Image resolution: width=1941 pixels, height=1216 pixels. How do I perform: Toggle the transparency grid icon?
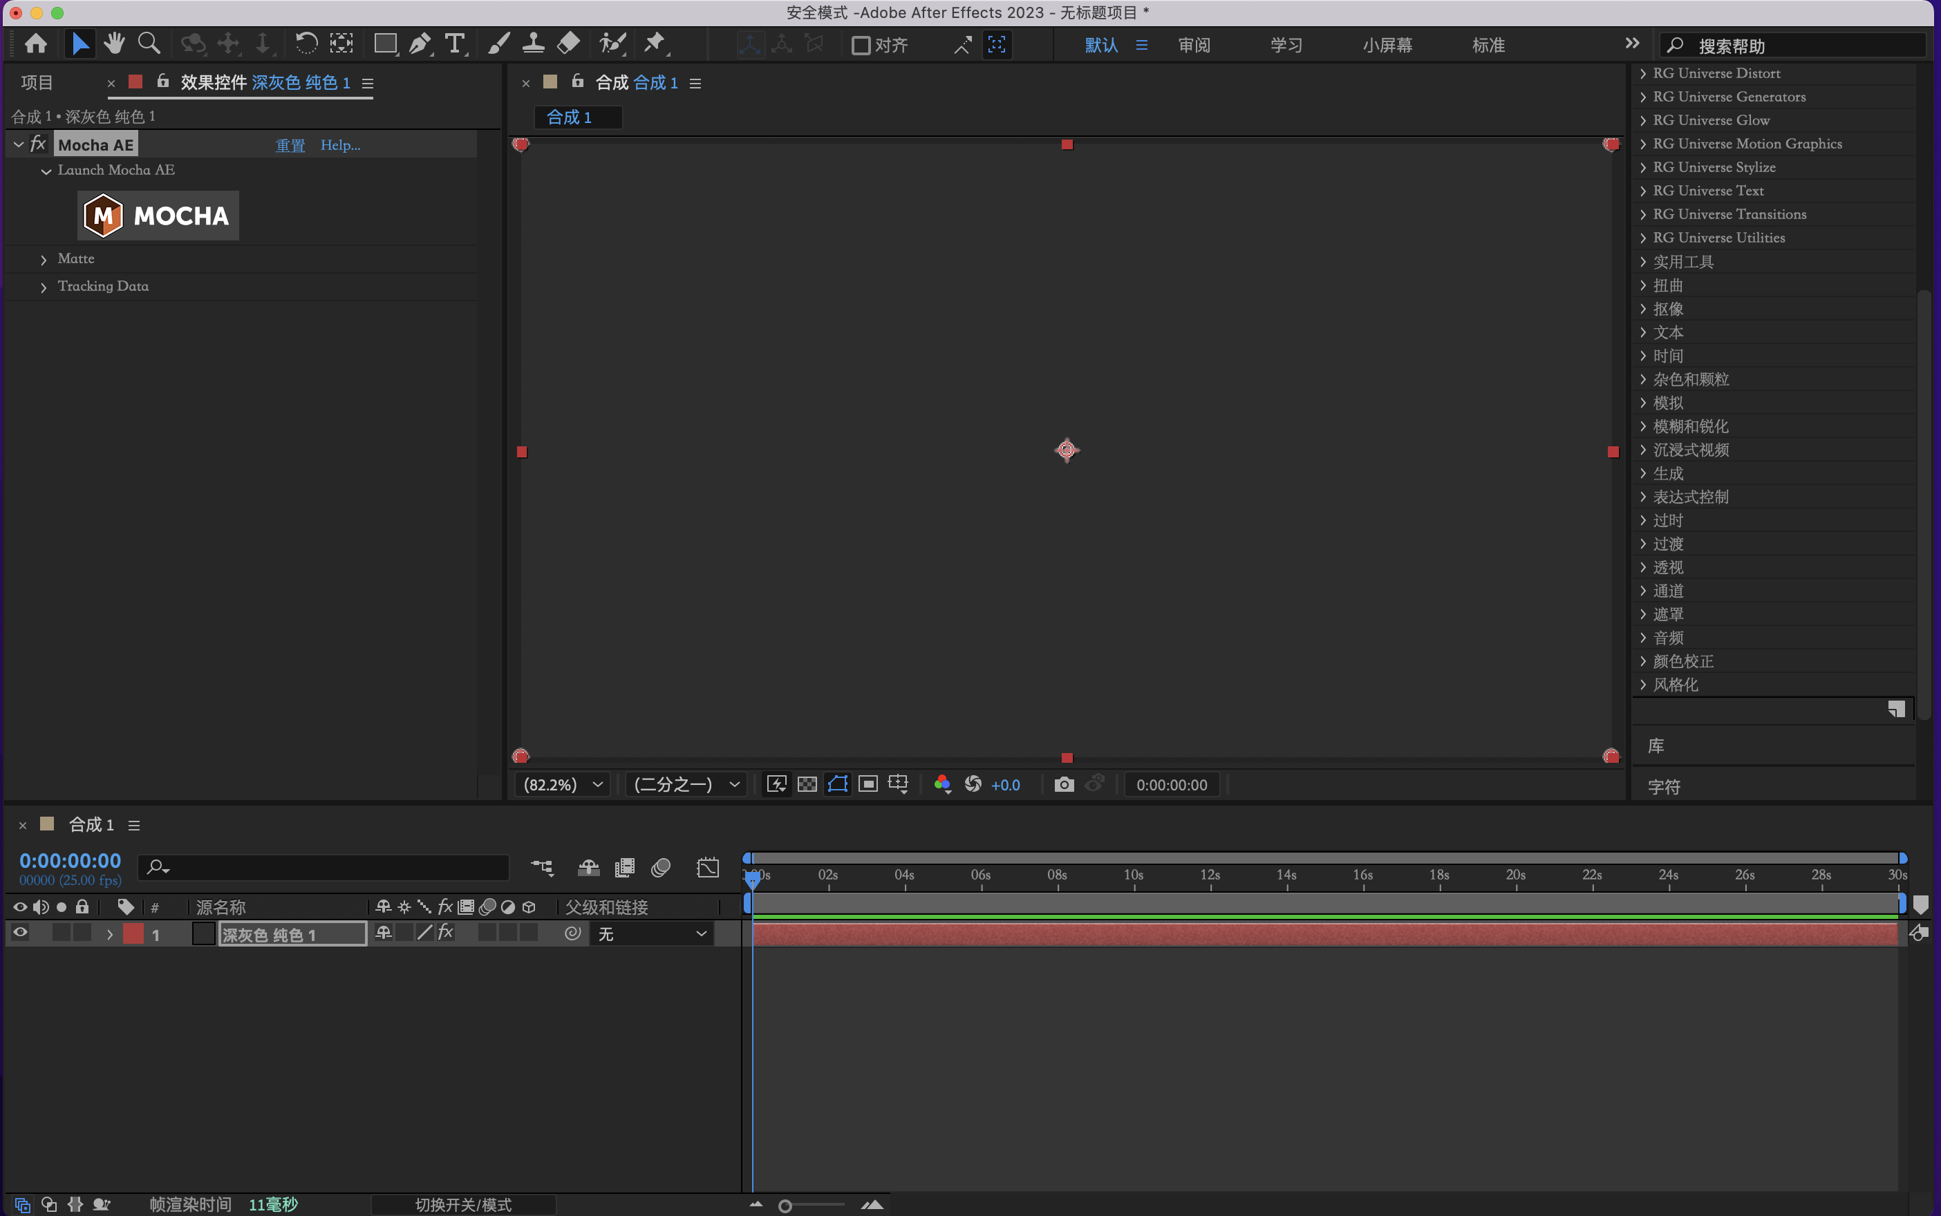coord(807,784)
